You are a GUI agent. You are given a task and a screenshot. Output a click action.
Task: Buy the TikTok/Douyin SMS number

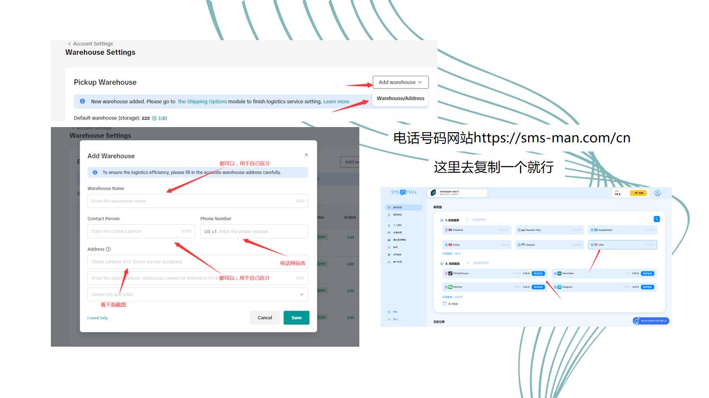pos(538,273)
